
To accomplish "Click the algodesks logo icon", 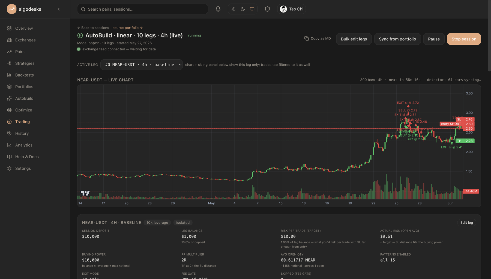I will (x=11, y=9).
